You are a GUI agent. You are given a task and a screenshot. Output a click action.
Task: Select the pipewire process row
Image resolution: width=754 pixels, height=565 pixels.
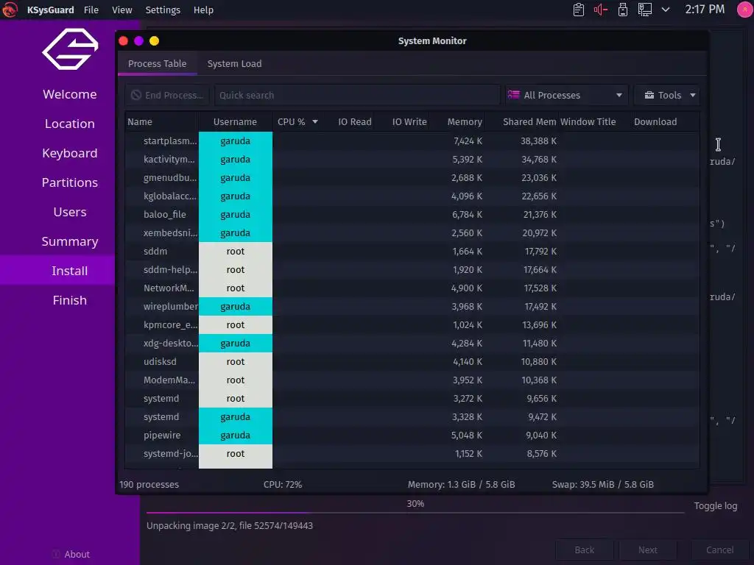pyautogui.click(x=412, y=436)
